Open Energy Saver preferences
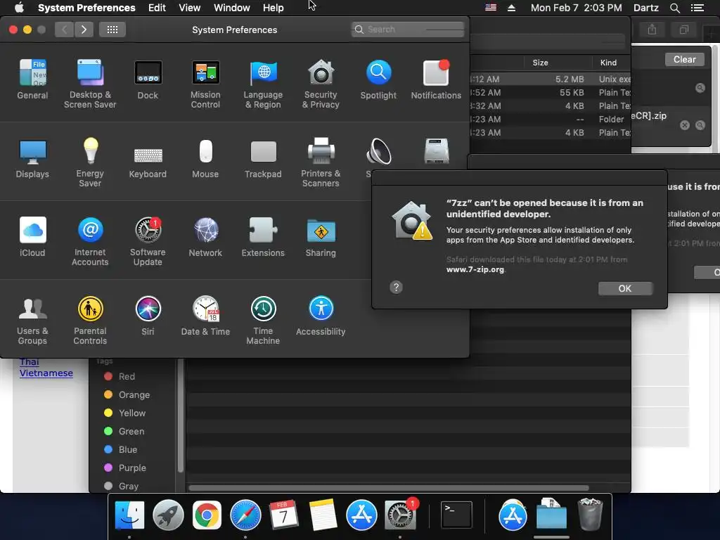 pos(90,162)
